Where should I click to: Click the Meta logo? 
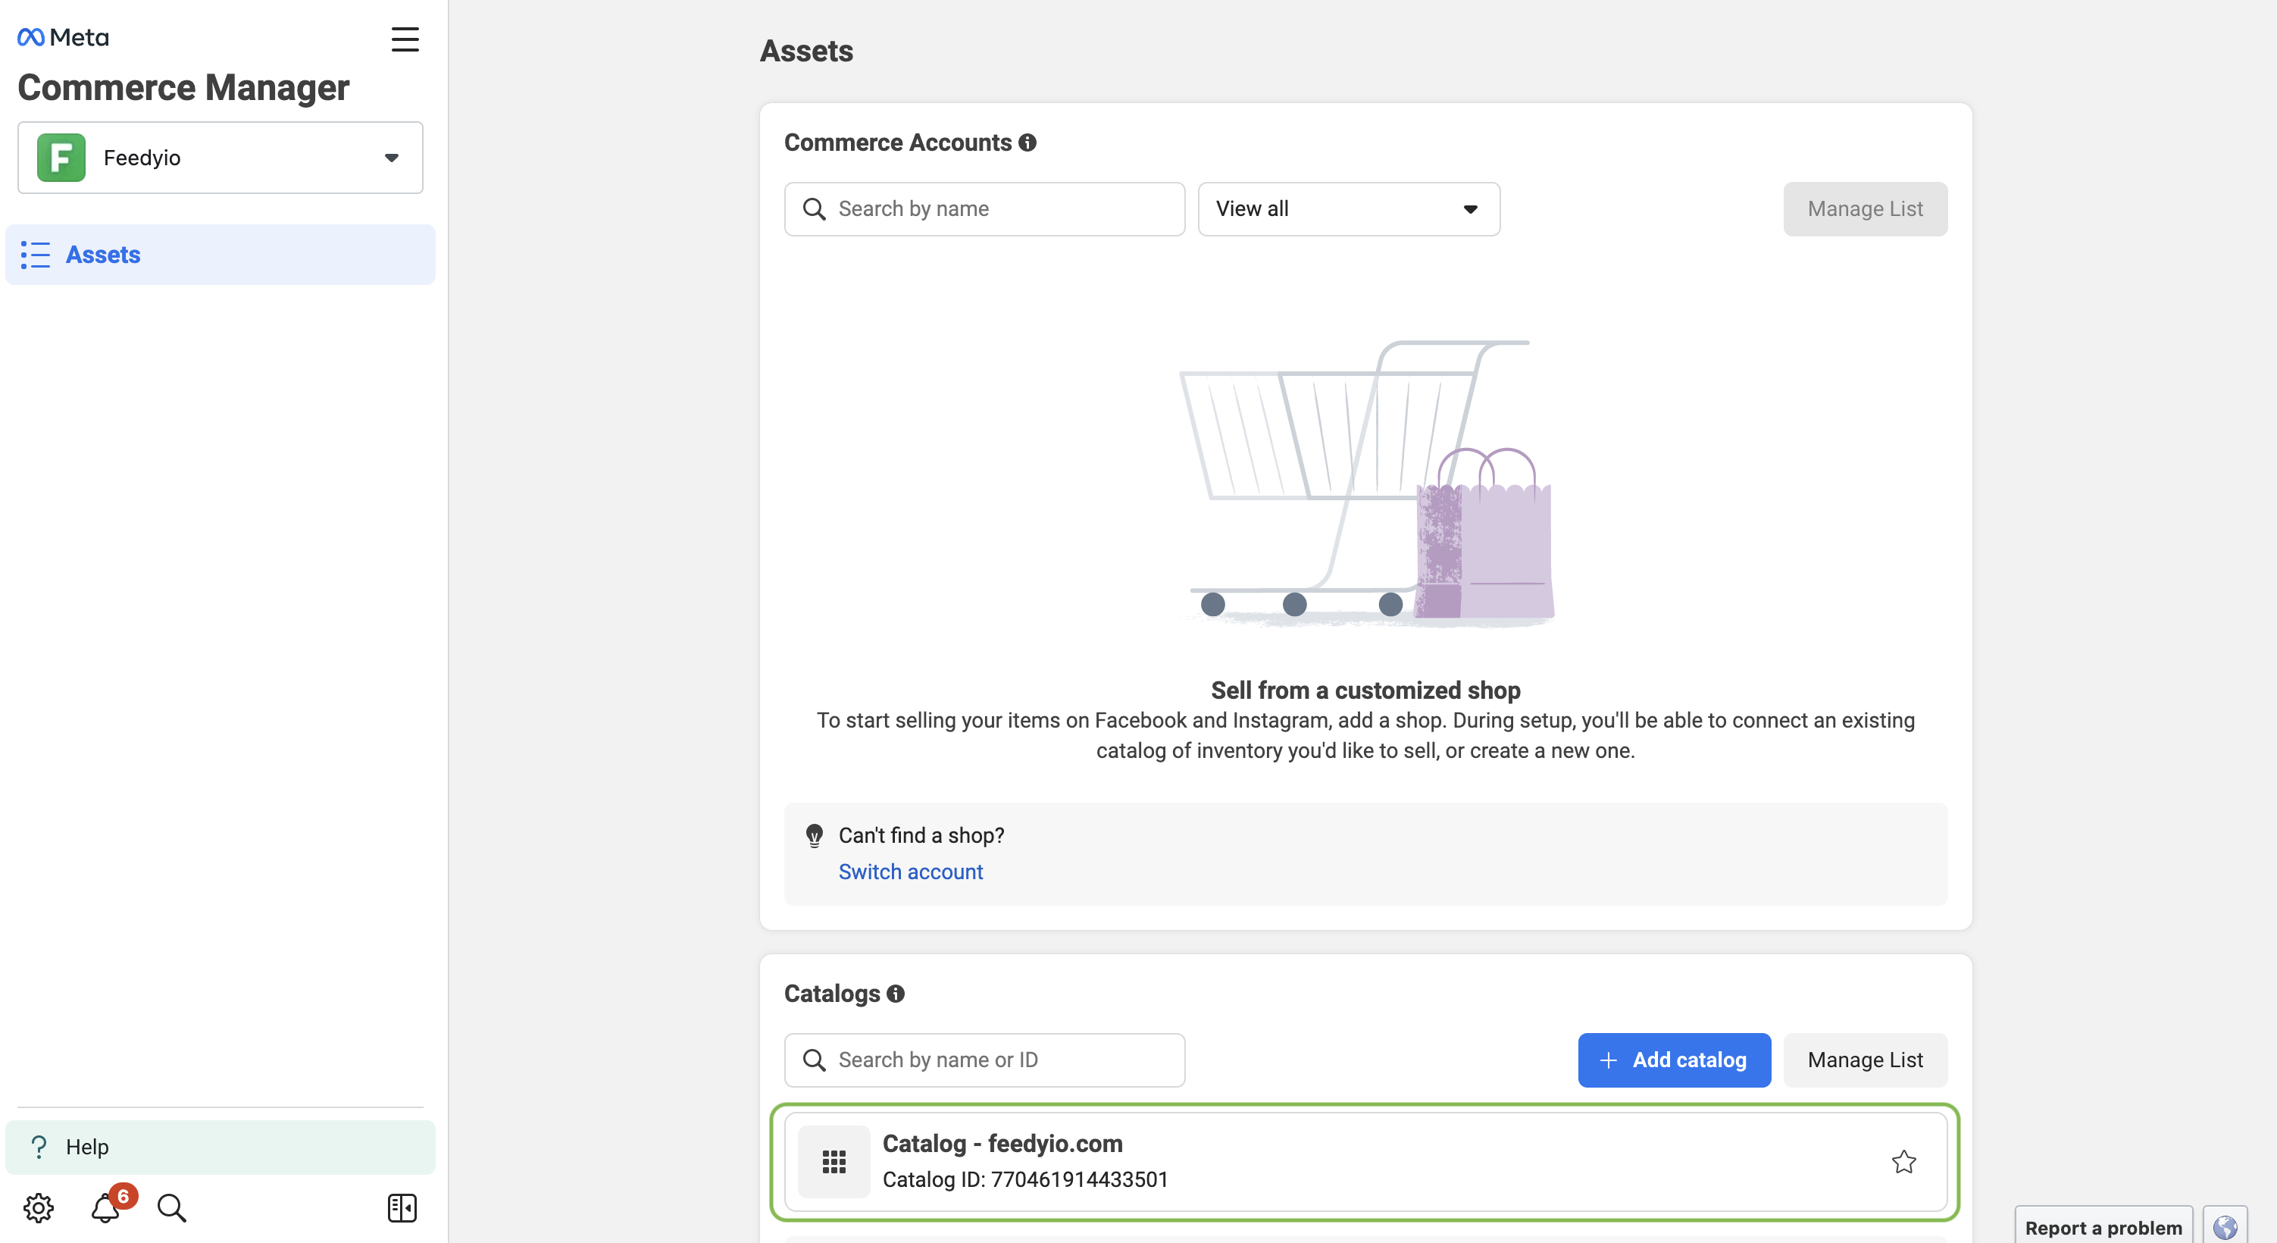pyautogui.click(x=63, y=37)
